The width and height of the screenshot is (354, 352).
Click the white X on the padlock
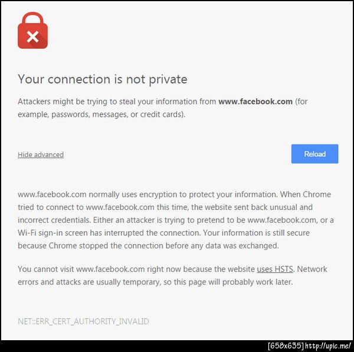point(32,38)
